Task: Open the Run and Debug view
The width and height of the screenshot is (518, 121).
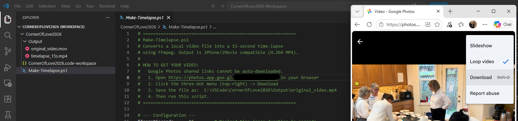Action: pos(8,67)
